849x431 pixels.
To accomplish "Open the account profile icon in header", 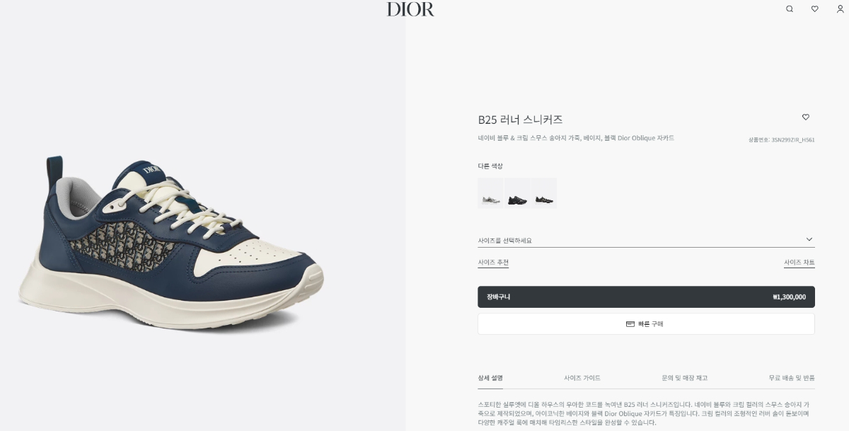I will coord(841,9).
